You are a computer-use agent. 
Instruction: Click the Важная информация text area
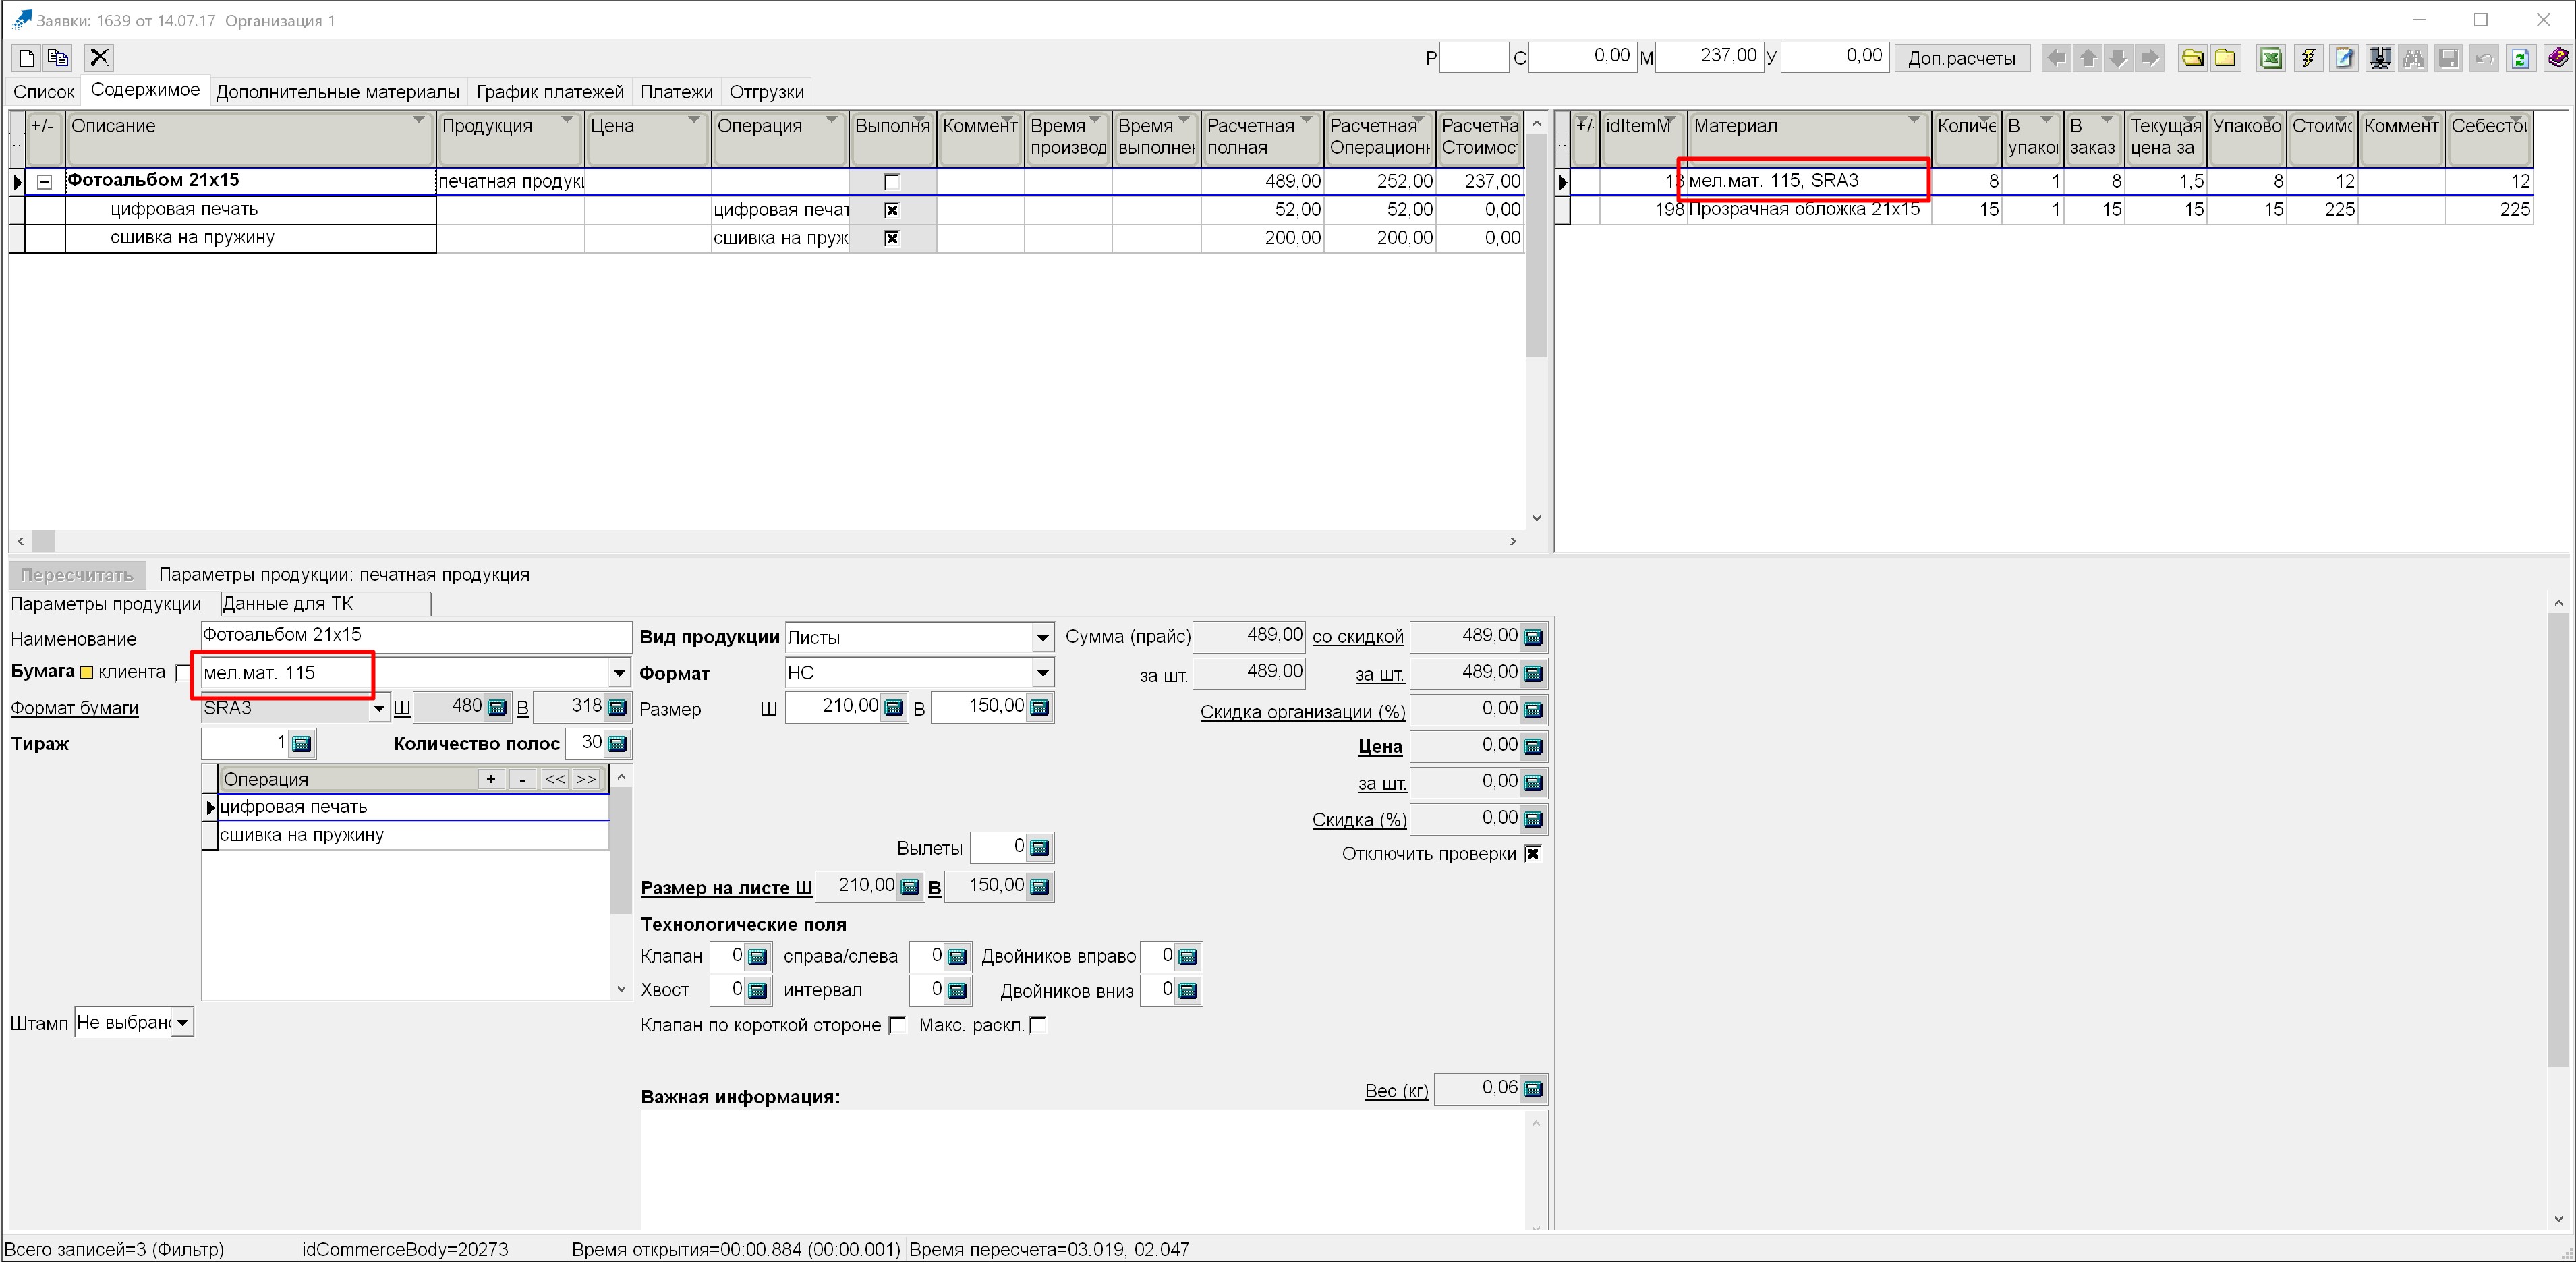1084,1171
